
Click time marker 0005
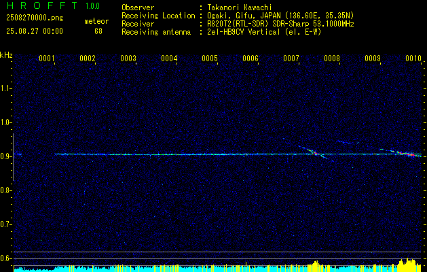click(x=210, y=58)
